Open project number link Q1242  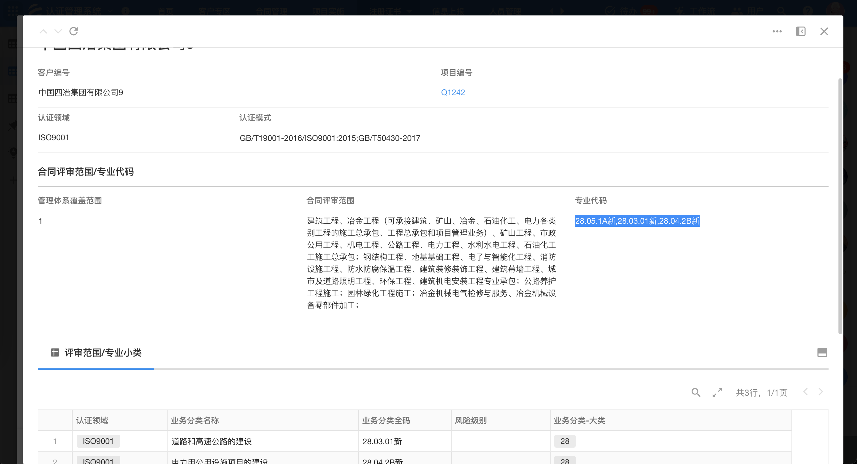tap(453, 92)
